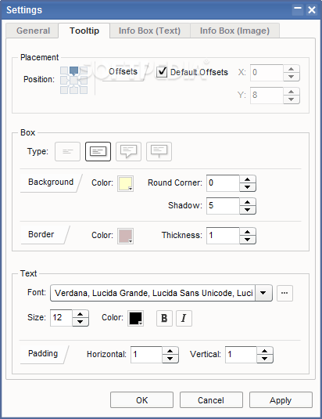Increase Vertical padding value
This screenshot has height=419, width=322.
click(x=265, y=351)
